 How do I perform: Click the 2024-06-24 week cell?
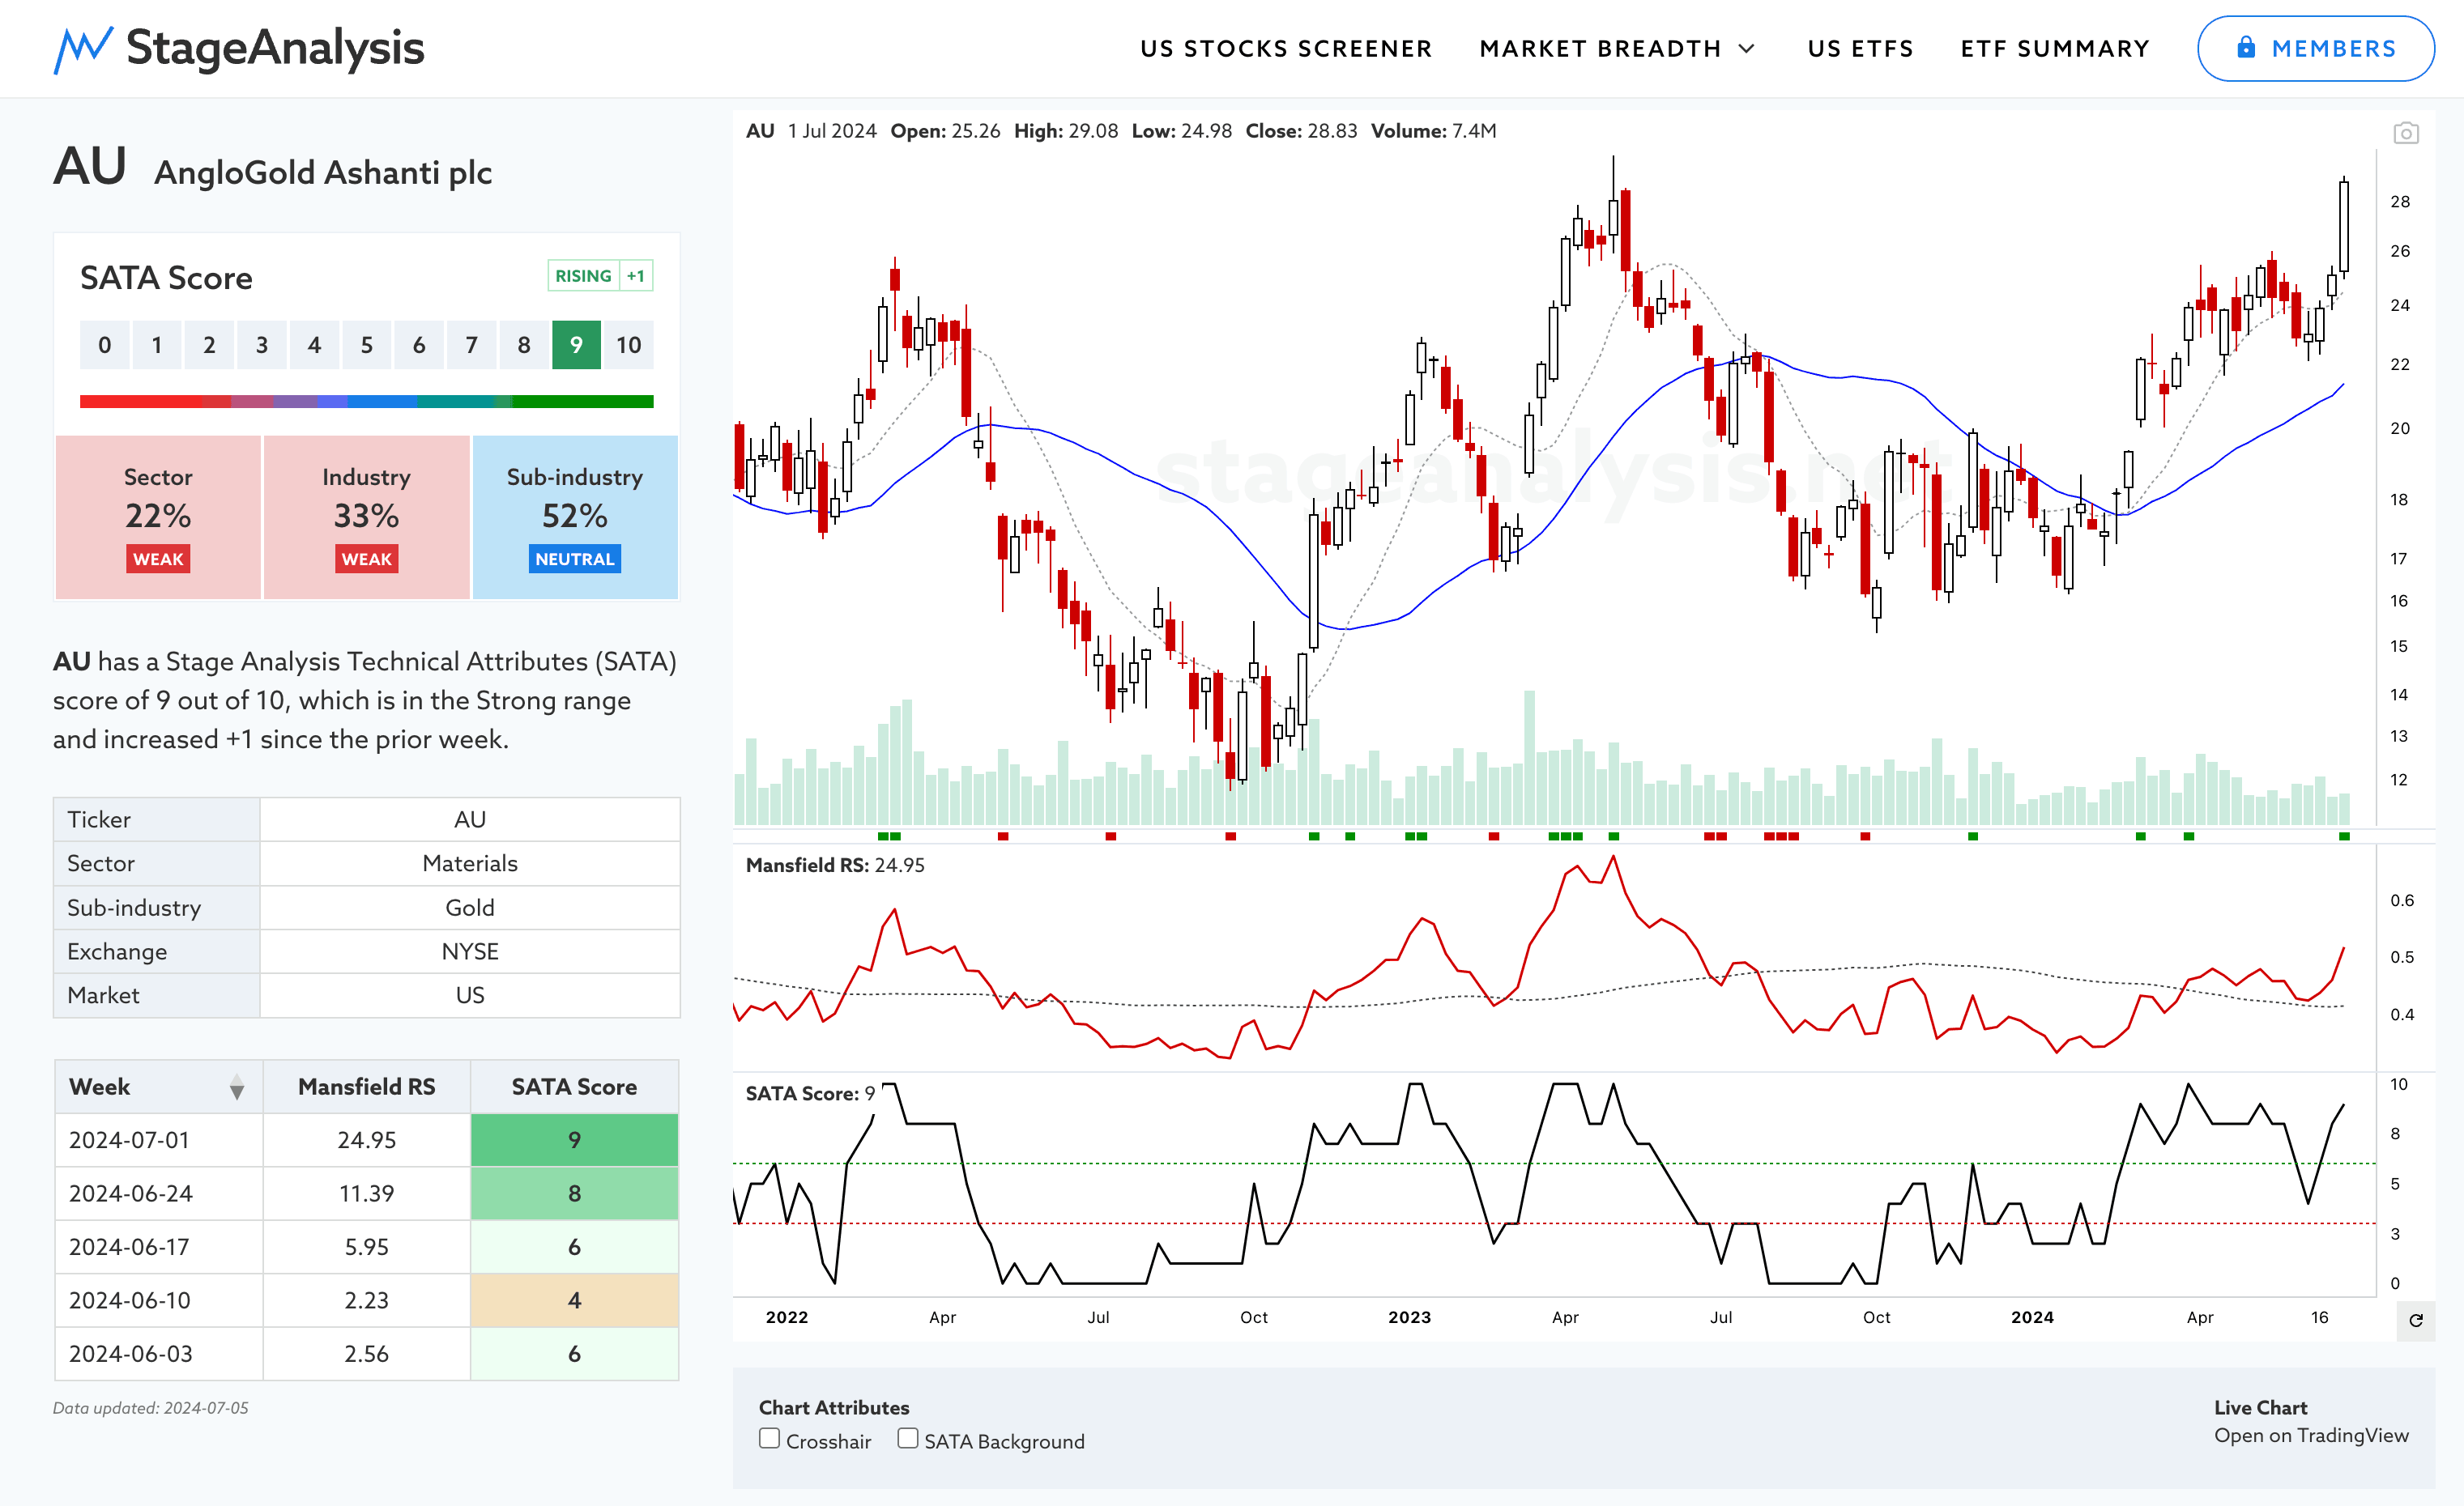(x=159, y=1193)
